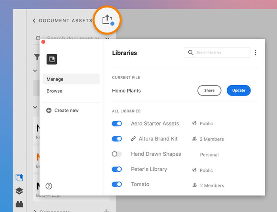Click the Home Plants file name
Image resolution: width=277 pixels, height=212 pixels.
pos(126,91)
